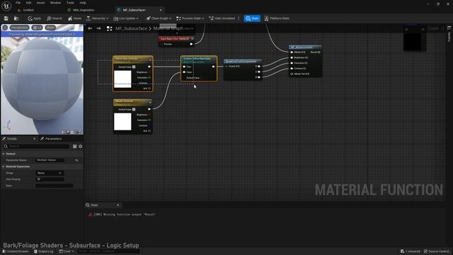Image resolution: width=453 pixels, height=255 pixels.
Task: Collapse the selected top parameter node arrow
Action: tap(150, 59)
